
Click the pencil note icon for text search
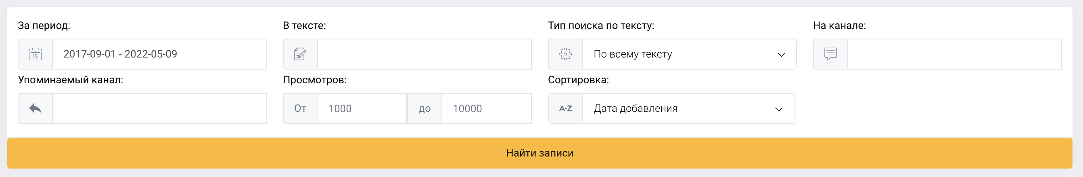(300, 54)
